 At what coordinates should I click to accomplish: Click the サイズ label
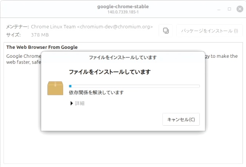13,35
